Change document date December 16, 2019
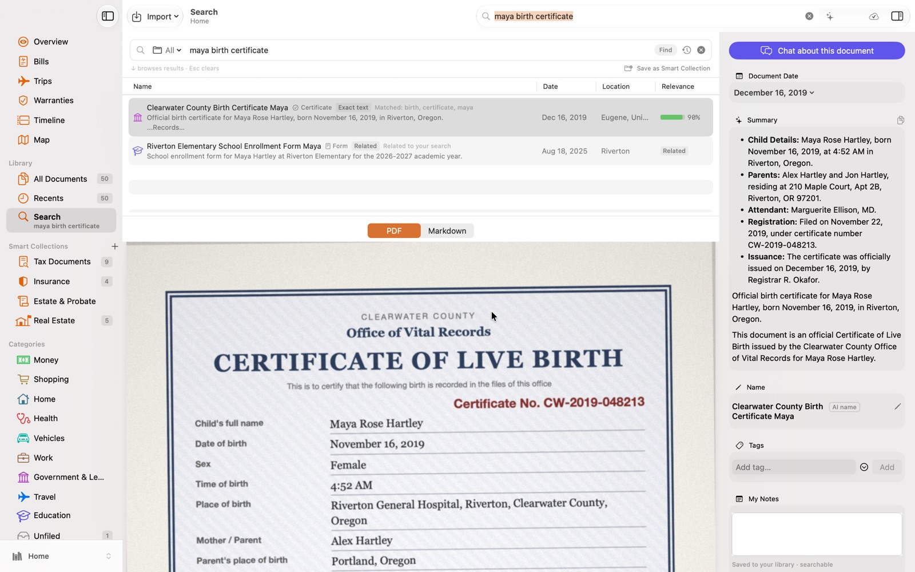The height and width of the screenshot is (572, 915). (774, 93)
